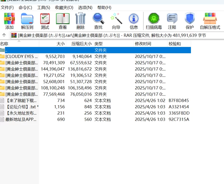The image size is (224, 184).
Task: Click the archive path address field
Action: (117, 35)
